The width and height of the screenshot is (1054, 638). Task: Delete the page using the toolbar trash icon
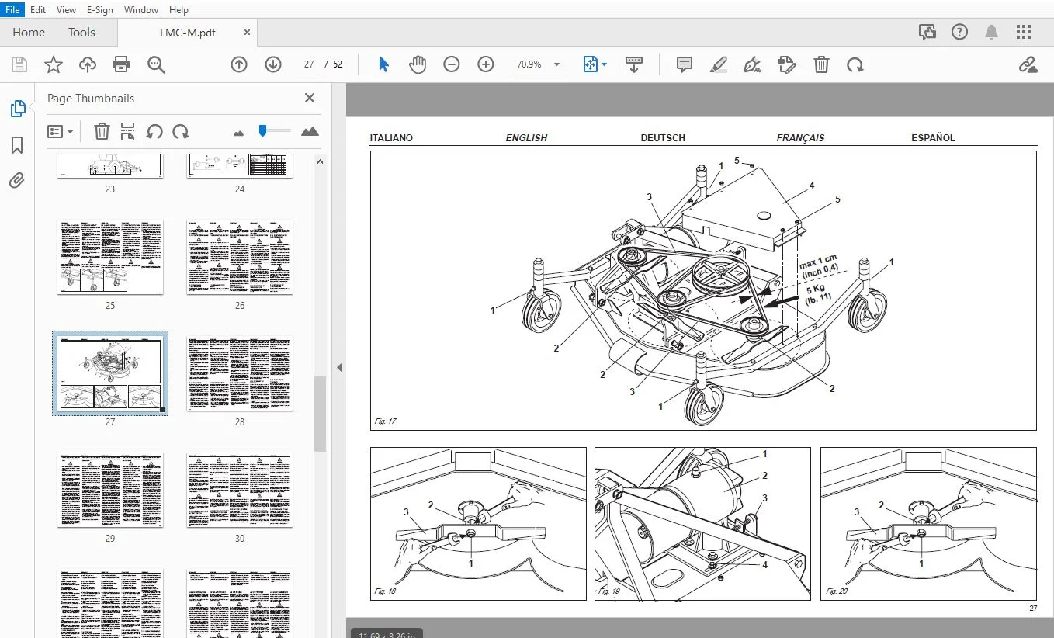(x=821, y=64)
